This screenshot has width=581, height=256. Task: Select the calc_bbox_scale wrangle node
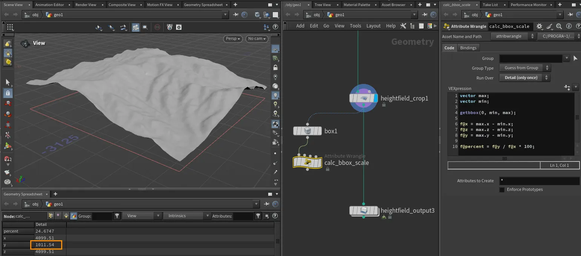(307, 162)
